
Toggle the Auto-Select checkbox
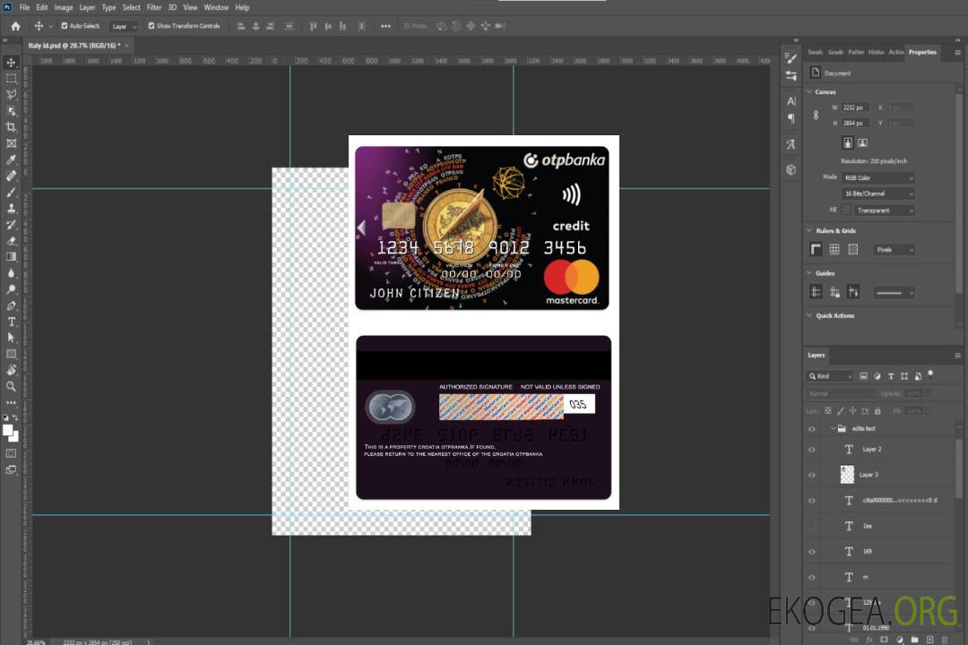65,26
